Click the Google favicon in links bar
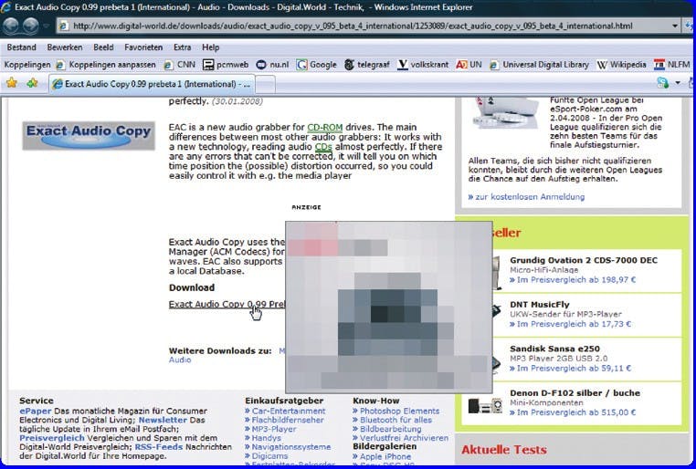The image size is (696, 469). pyautogui.click(x=301, y=65)
